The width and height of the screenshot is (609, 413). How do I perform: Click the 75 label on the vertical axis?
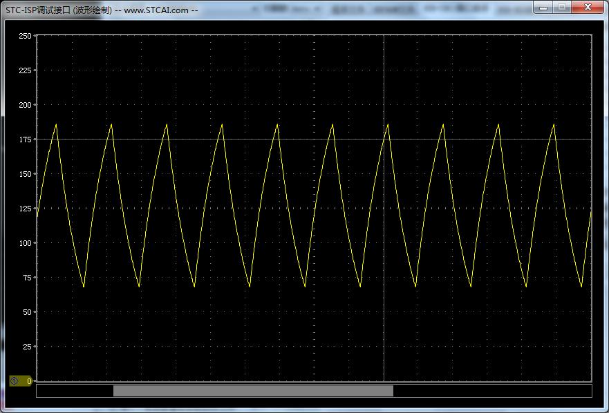tap(27, 278)
